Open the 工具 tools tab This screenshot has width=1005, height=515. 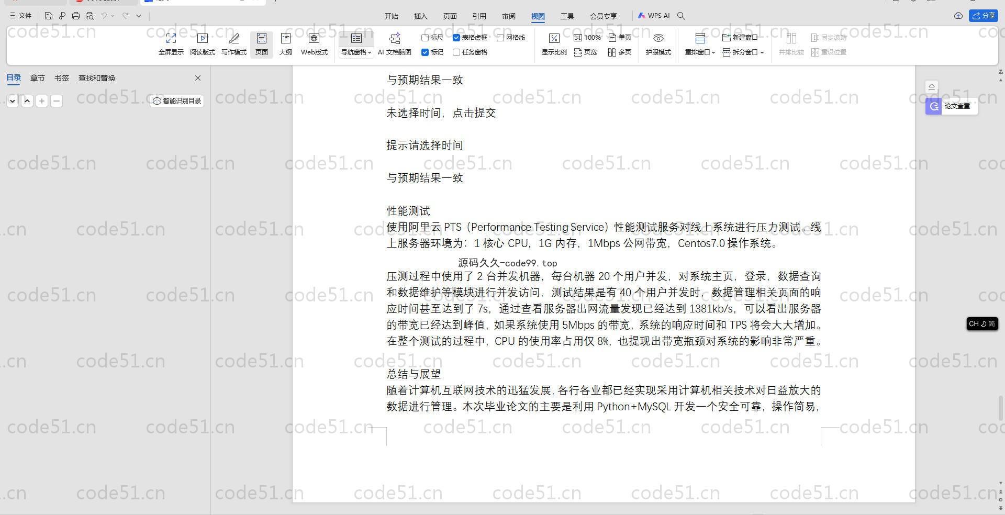pyautogui.click(x=567, y=16)
